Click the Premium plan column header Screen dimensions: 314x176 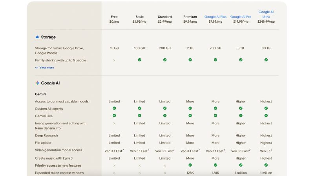pyautogui.click(x=190, y=17)
